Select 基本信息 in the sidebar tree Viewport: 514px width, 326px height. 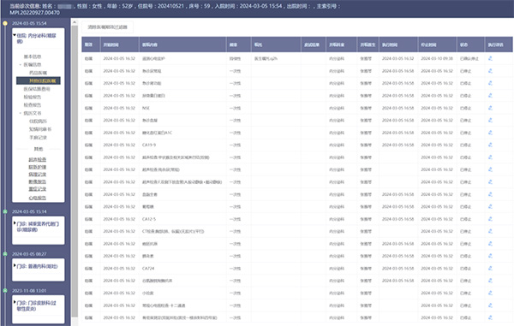pos(33,56)
